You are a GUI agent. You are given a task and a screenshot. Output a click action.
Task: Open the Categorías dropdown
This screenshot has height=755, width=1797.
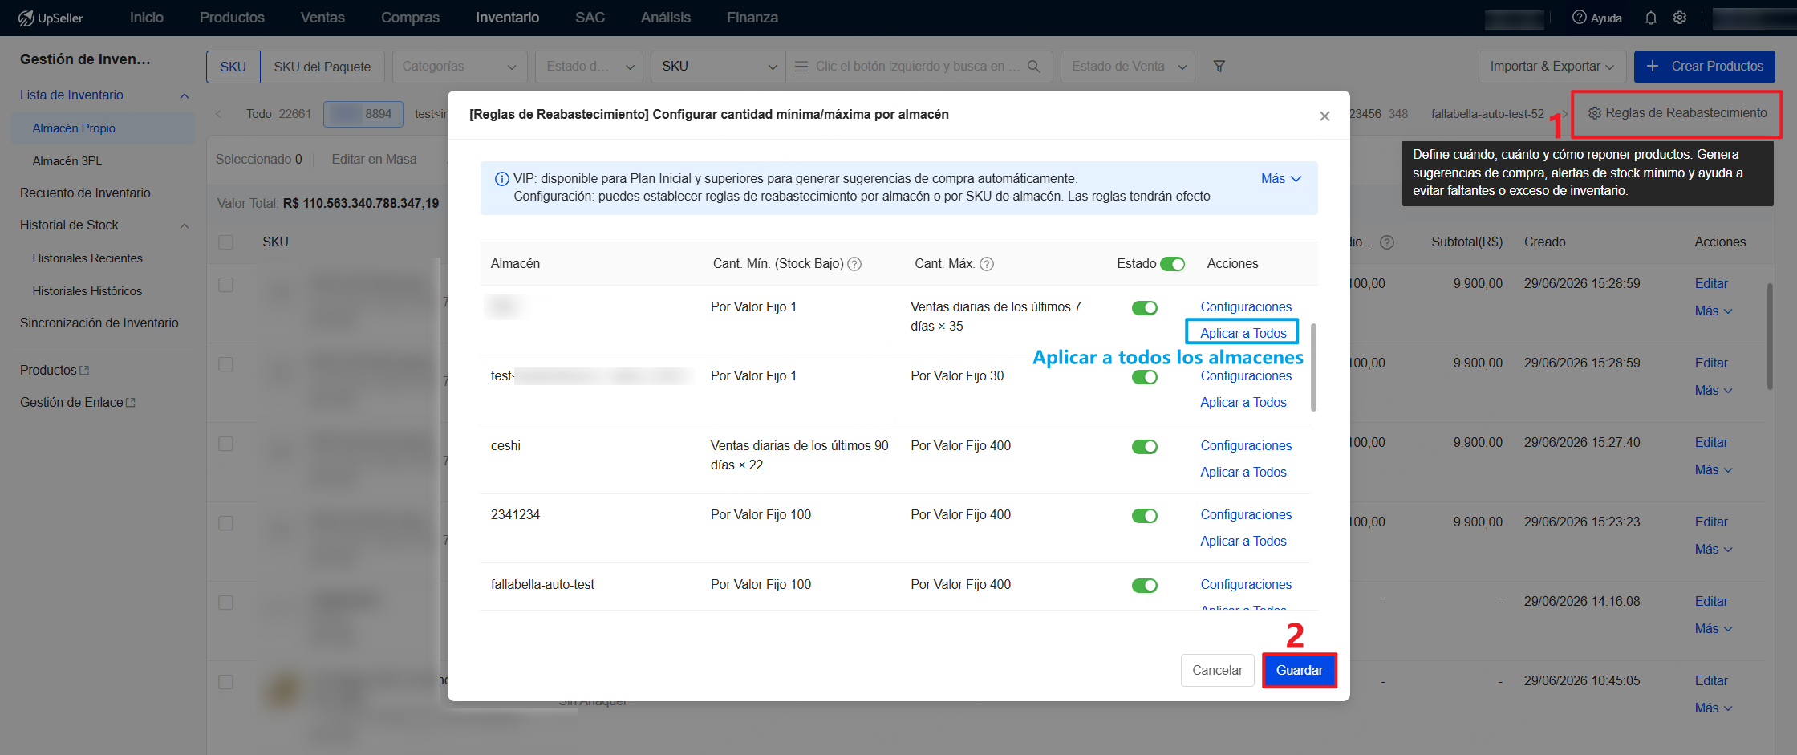click(460, 67)
